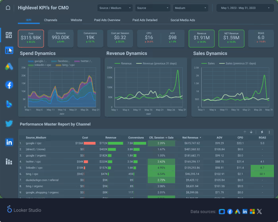Click the Sessions 993.00K scorecard
The image size is (278, 222).
pos(61,38)
